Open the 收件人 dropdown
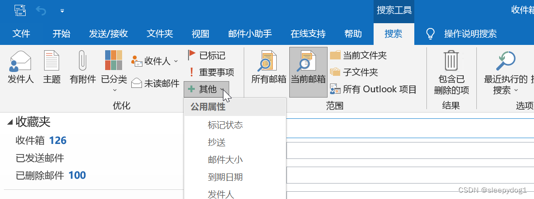This screenshot has width=534, height=199. [x=155, y=61]
